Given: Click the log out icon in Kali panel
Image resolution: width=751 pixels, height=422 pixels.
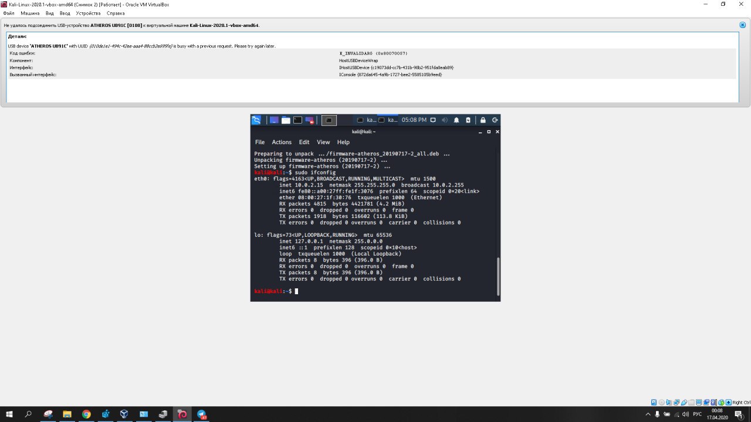Looking at the screenshot, I should pos(495,120).
